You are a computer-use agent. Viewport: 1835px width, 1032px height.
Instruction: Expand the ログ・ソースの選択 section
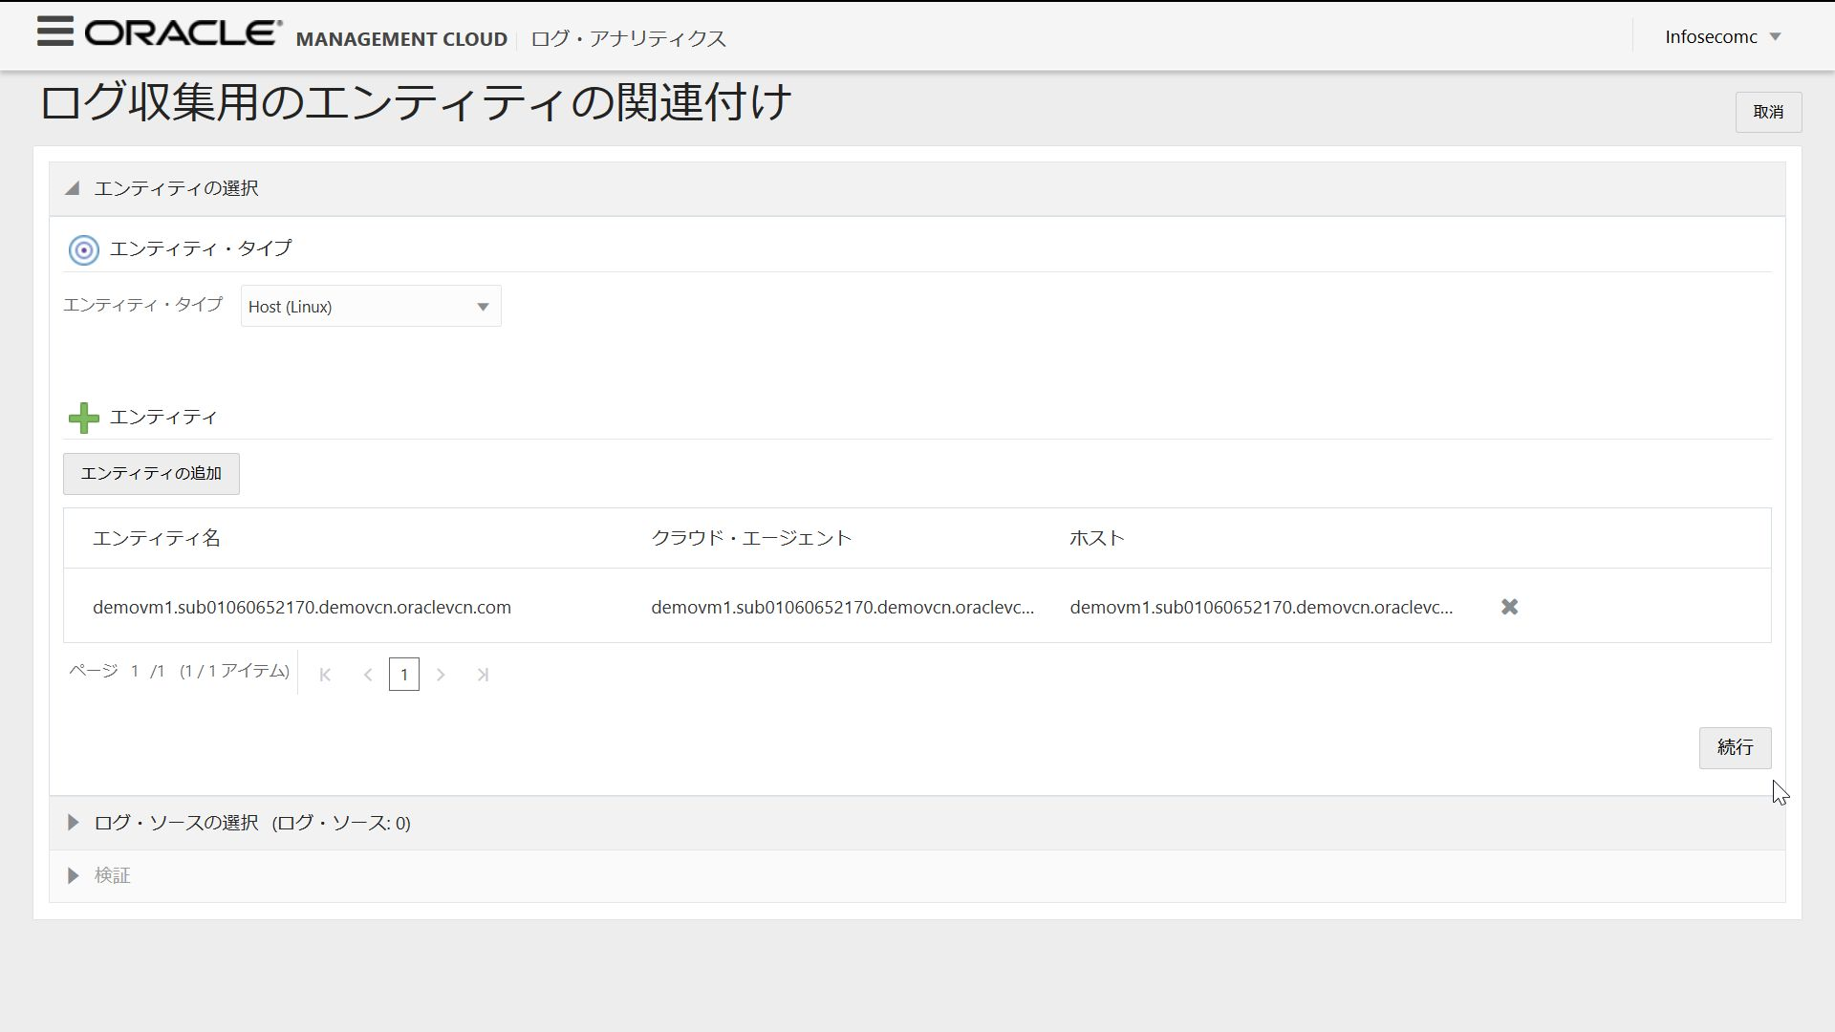coord(73,823)
